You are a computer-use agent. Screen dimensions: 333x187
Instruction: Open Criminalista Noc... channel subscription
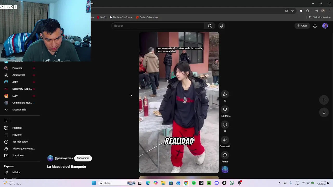pyautogui.click(x=20, y=103)
